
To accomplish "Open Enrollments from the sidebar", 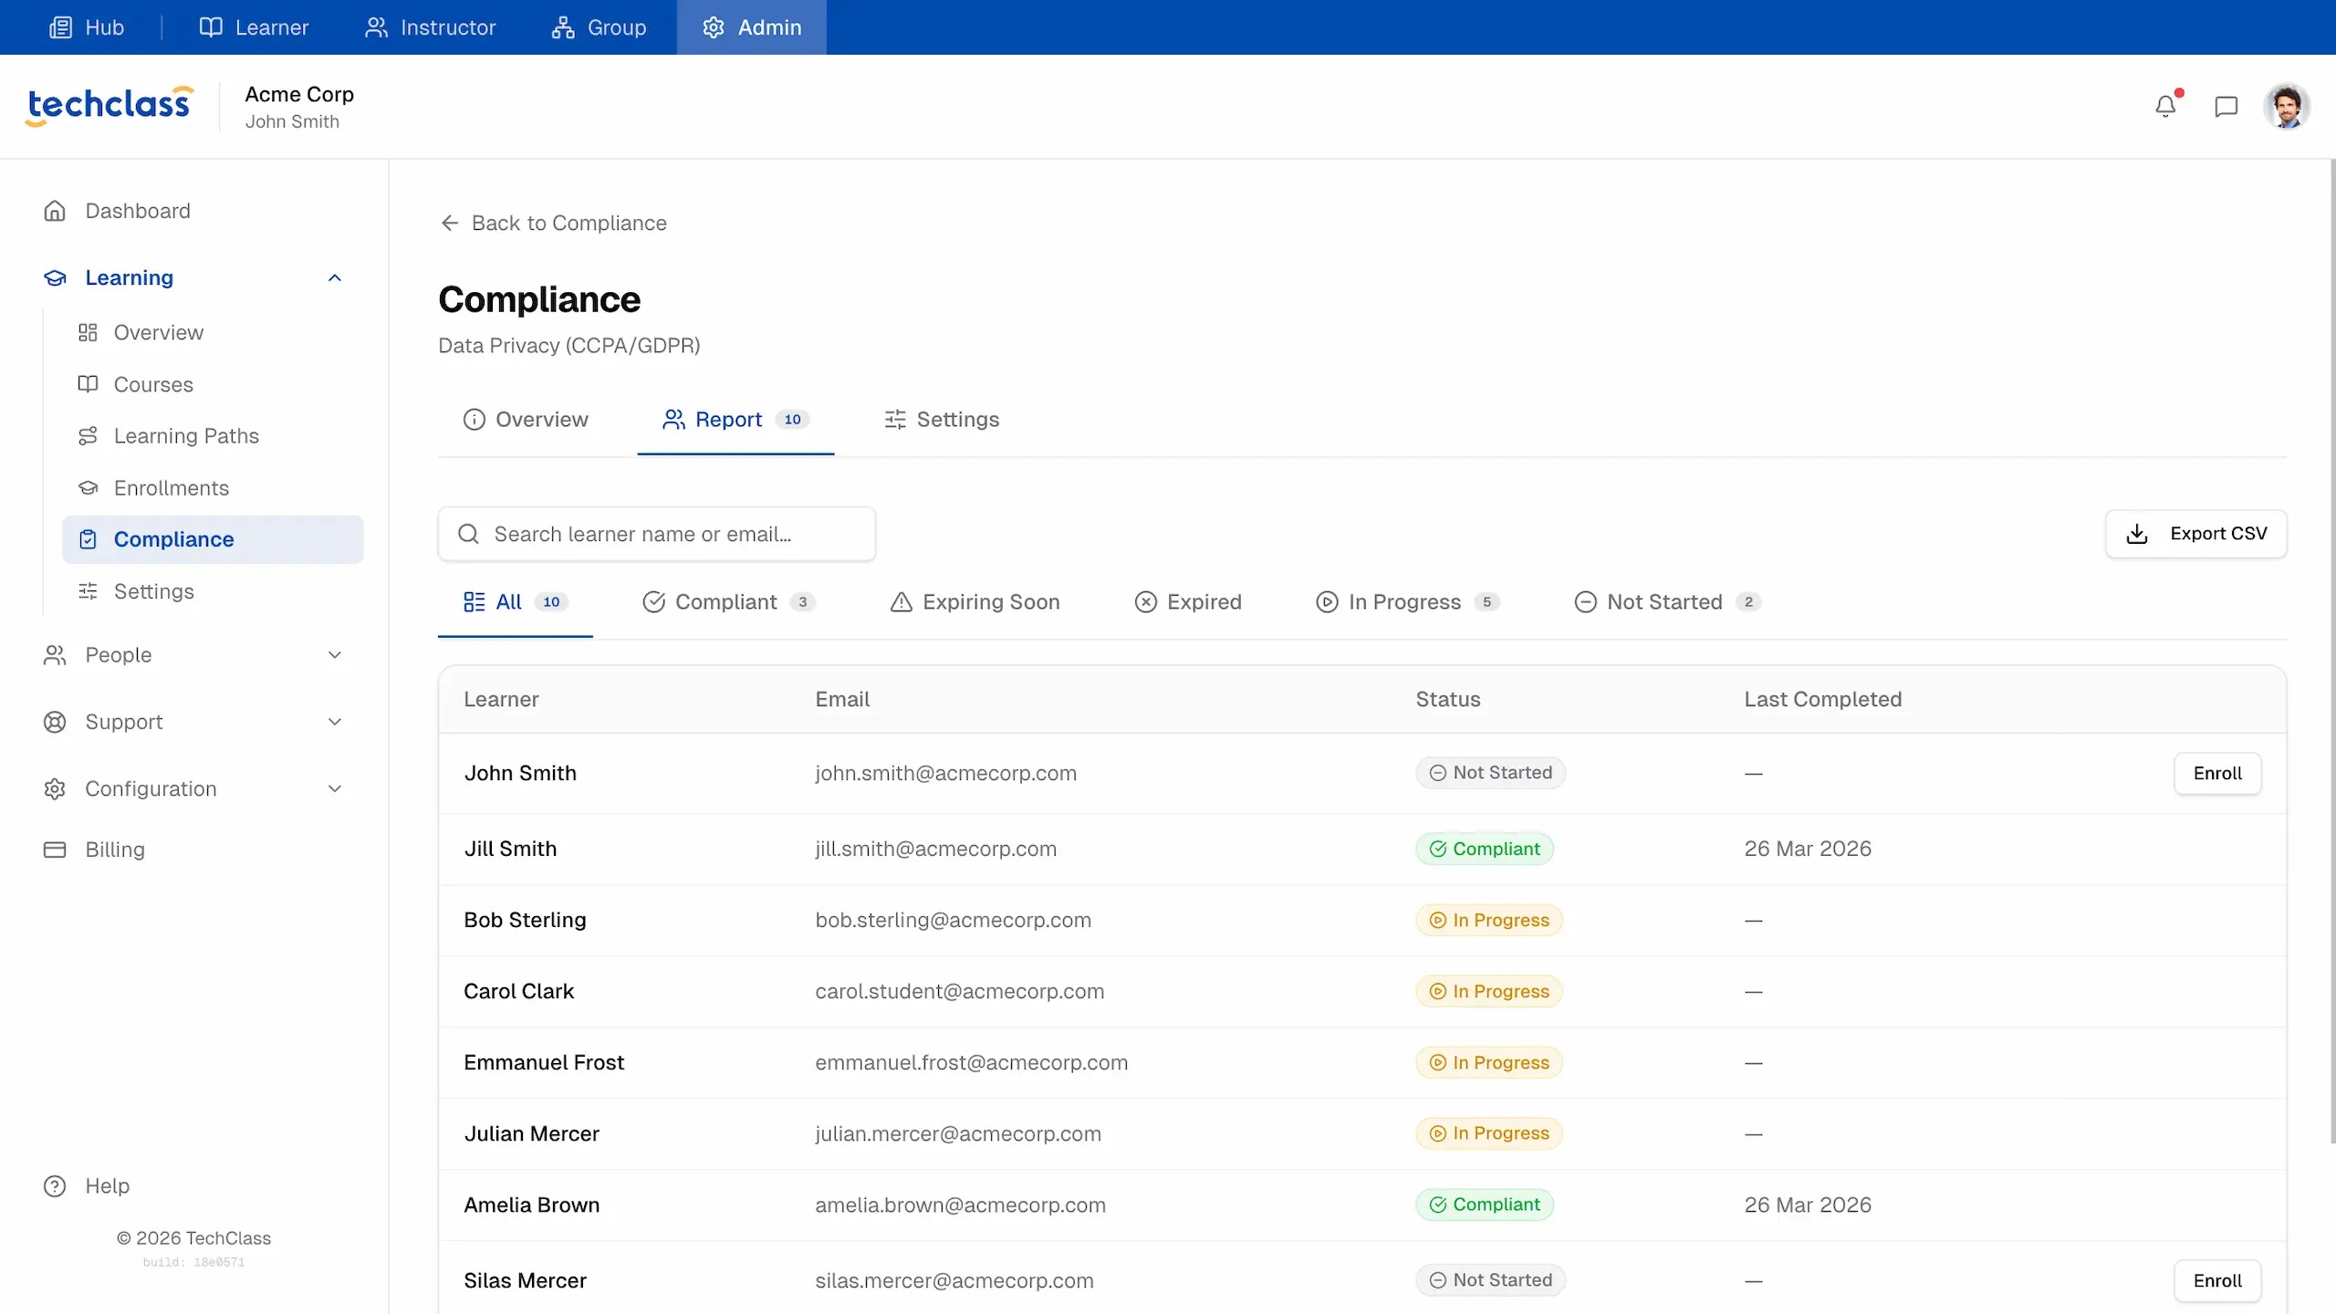I will 172,487.
